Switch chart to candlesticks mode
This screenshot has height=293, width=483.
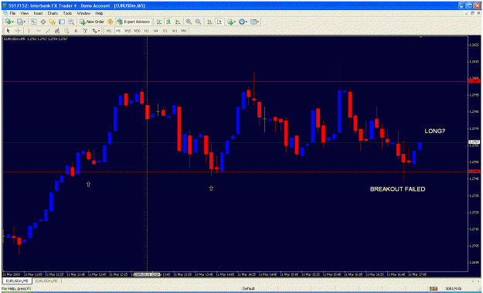click(x=168, y=22)
